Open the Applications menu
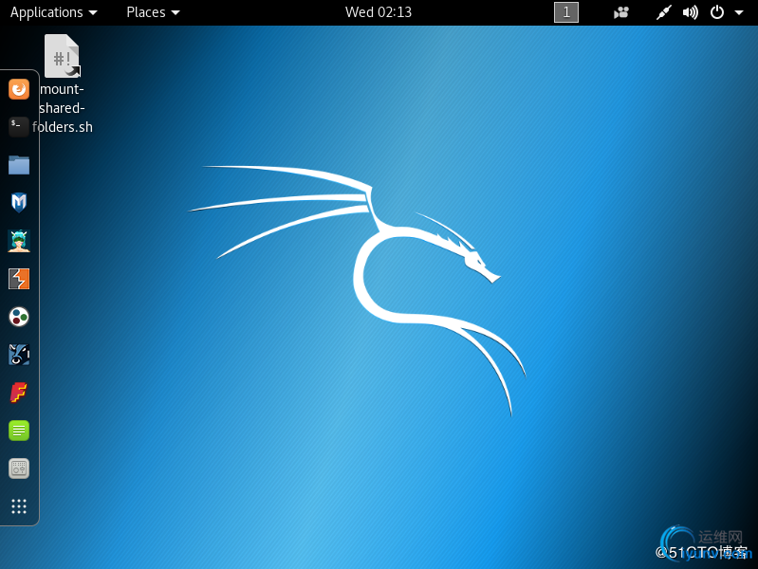This screenshot has width=758, height=569. [54, 12]
